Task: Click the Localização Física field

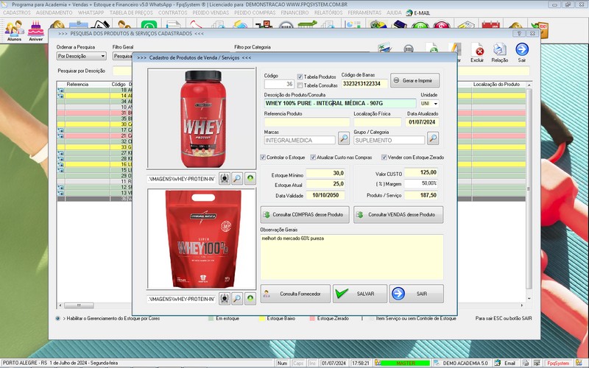Action: [x=378, y=122]
